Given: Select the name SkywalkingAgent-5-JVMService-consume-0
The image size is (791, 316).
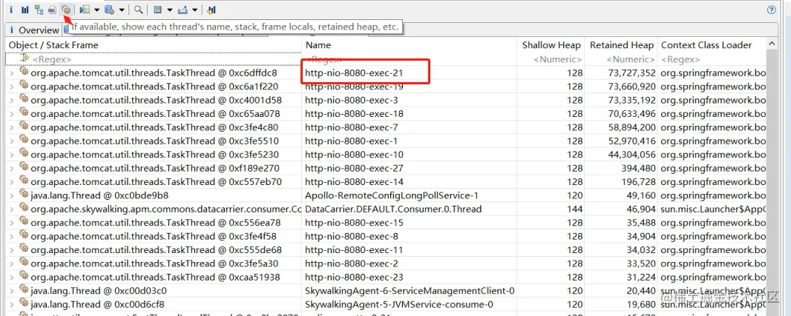Looking at the screenshot, I should (399, 304).
